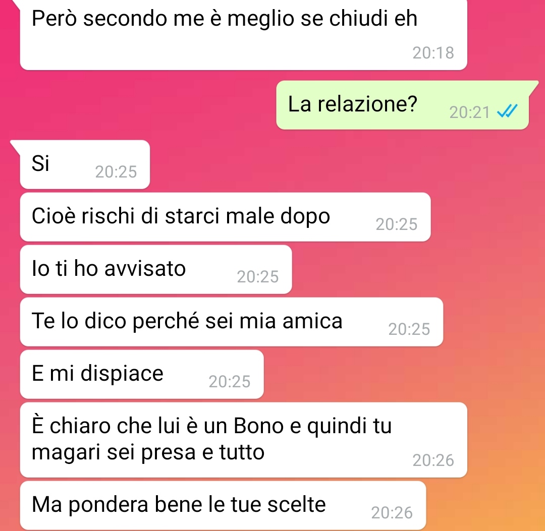Tap the 'Si' message bubble
545x531 pixels.
(x=85, y=164)
